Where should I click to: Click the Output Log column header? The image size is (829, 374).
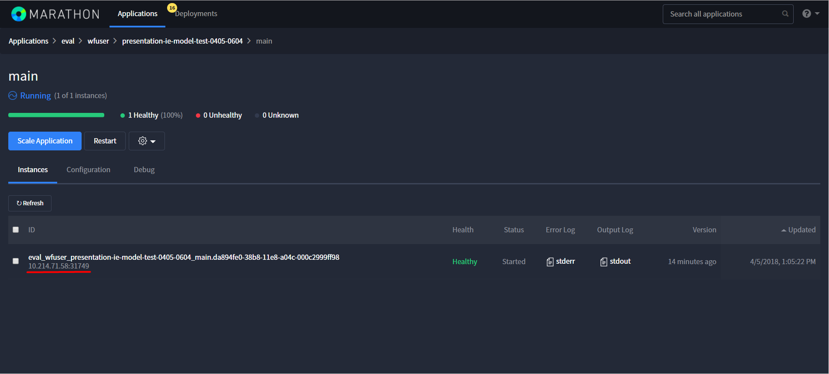pos(615,230)
